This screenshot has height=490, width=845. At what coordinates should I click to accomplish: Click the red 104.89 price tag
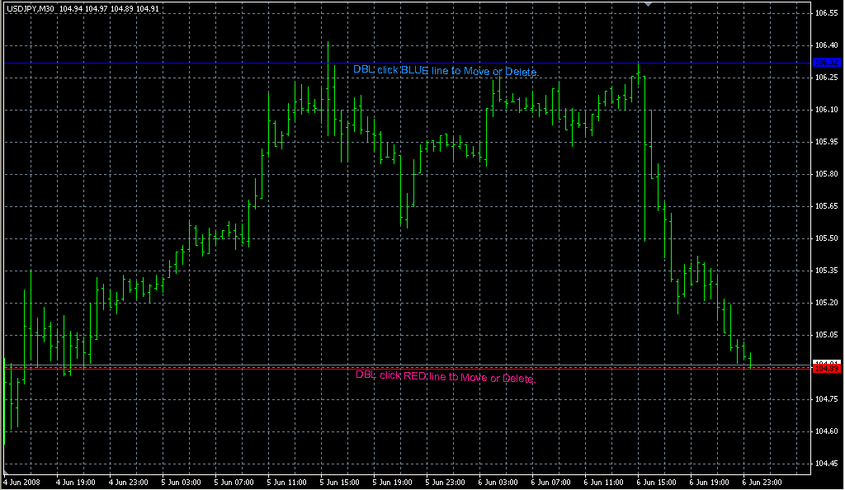(826, 368)
